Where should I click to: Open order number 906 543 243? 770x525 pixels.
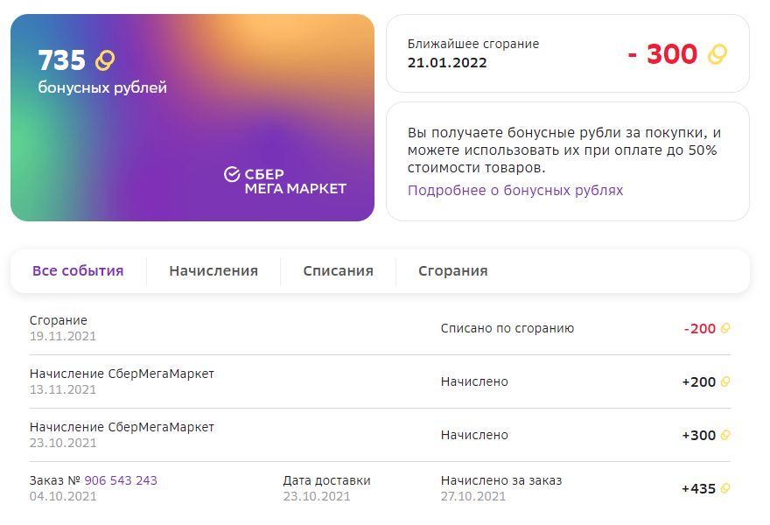tap(121, 480)
